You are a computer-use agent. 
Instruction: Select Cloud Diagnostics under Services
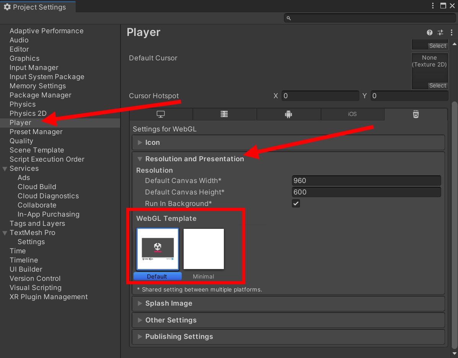[x=48, y=196]
